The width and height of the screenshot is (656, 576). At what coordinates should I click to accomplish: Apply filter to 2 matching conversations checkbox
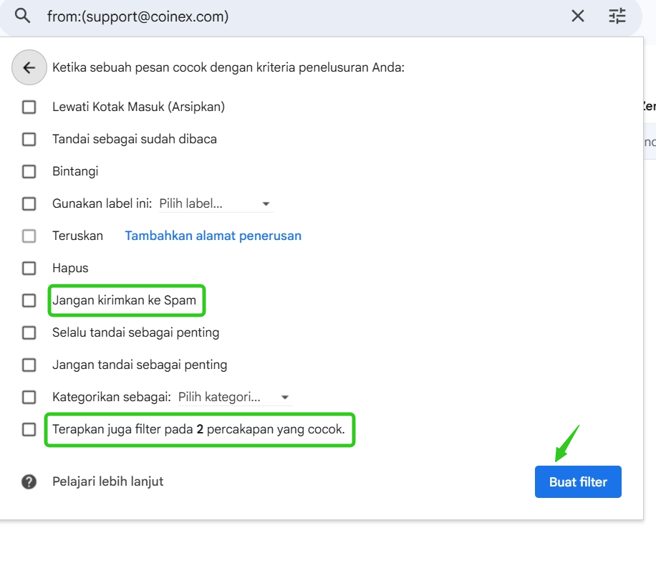coord(29,429)
